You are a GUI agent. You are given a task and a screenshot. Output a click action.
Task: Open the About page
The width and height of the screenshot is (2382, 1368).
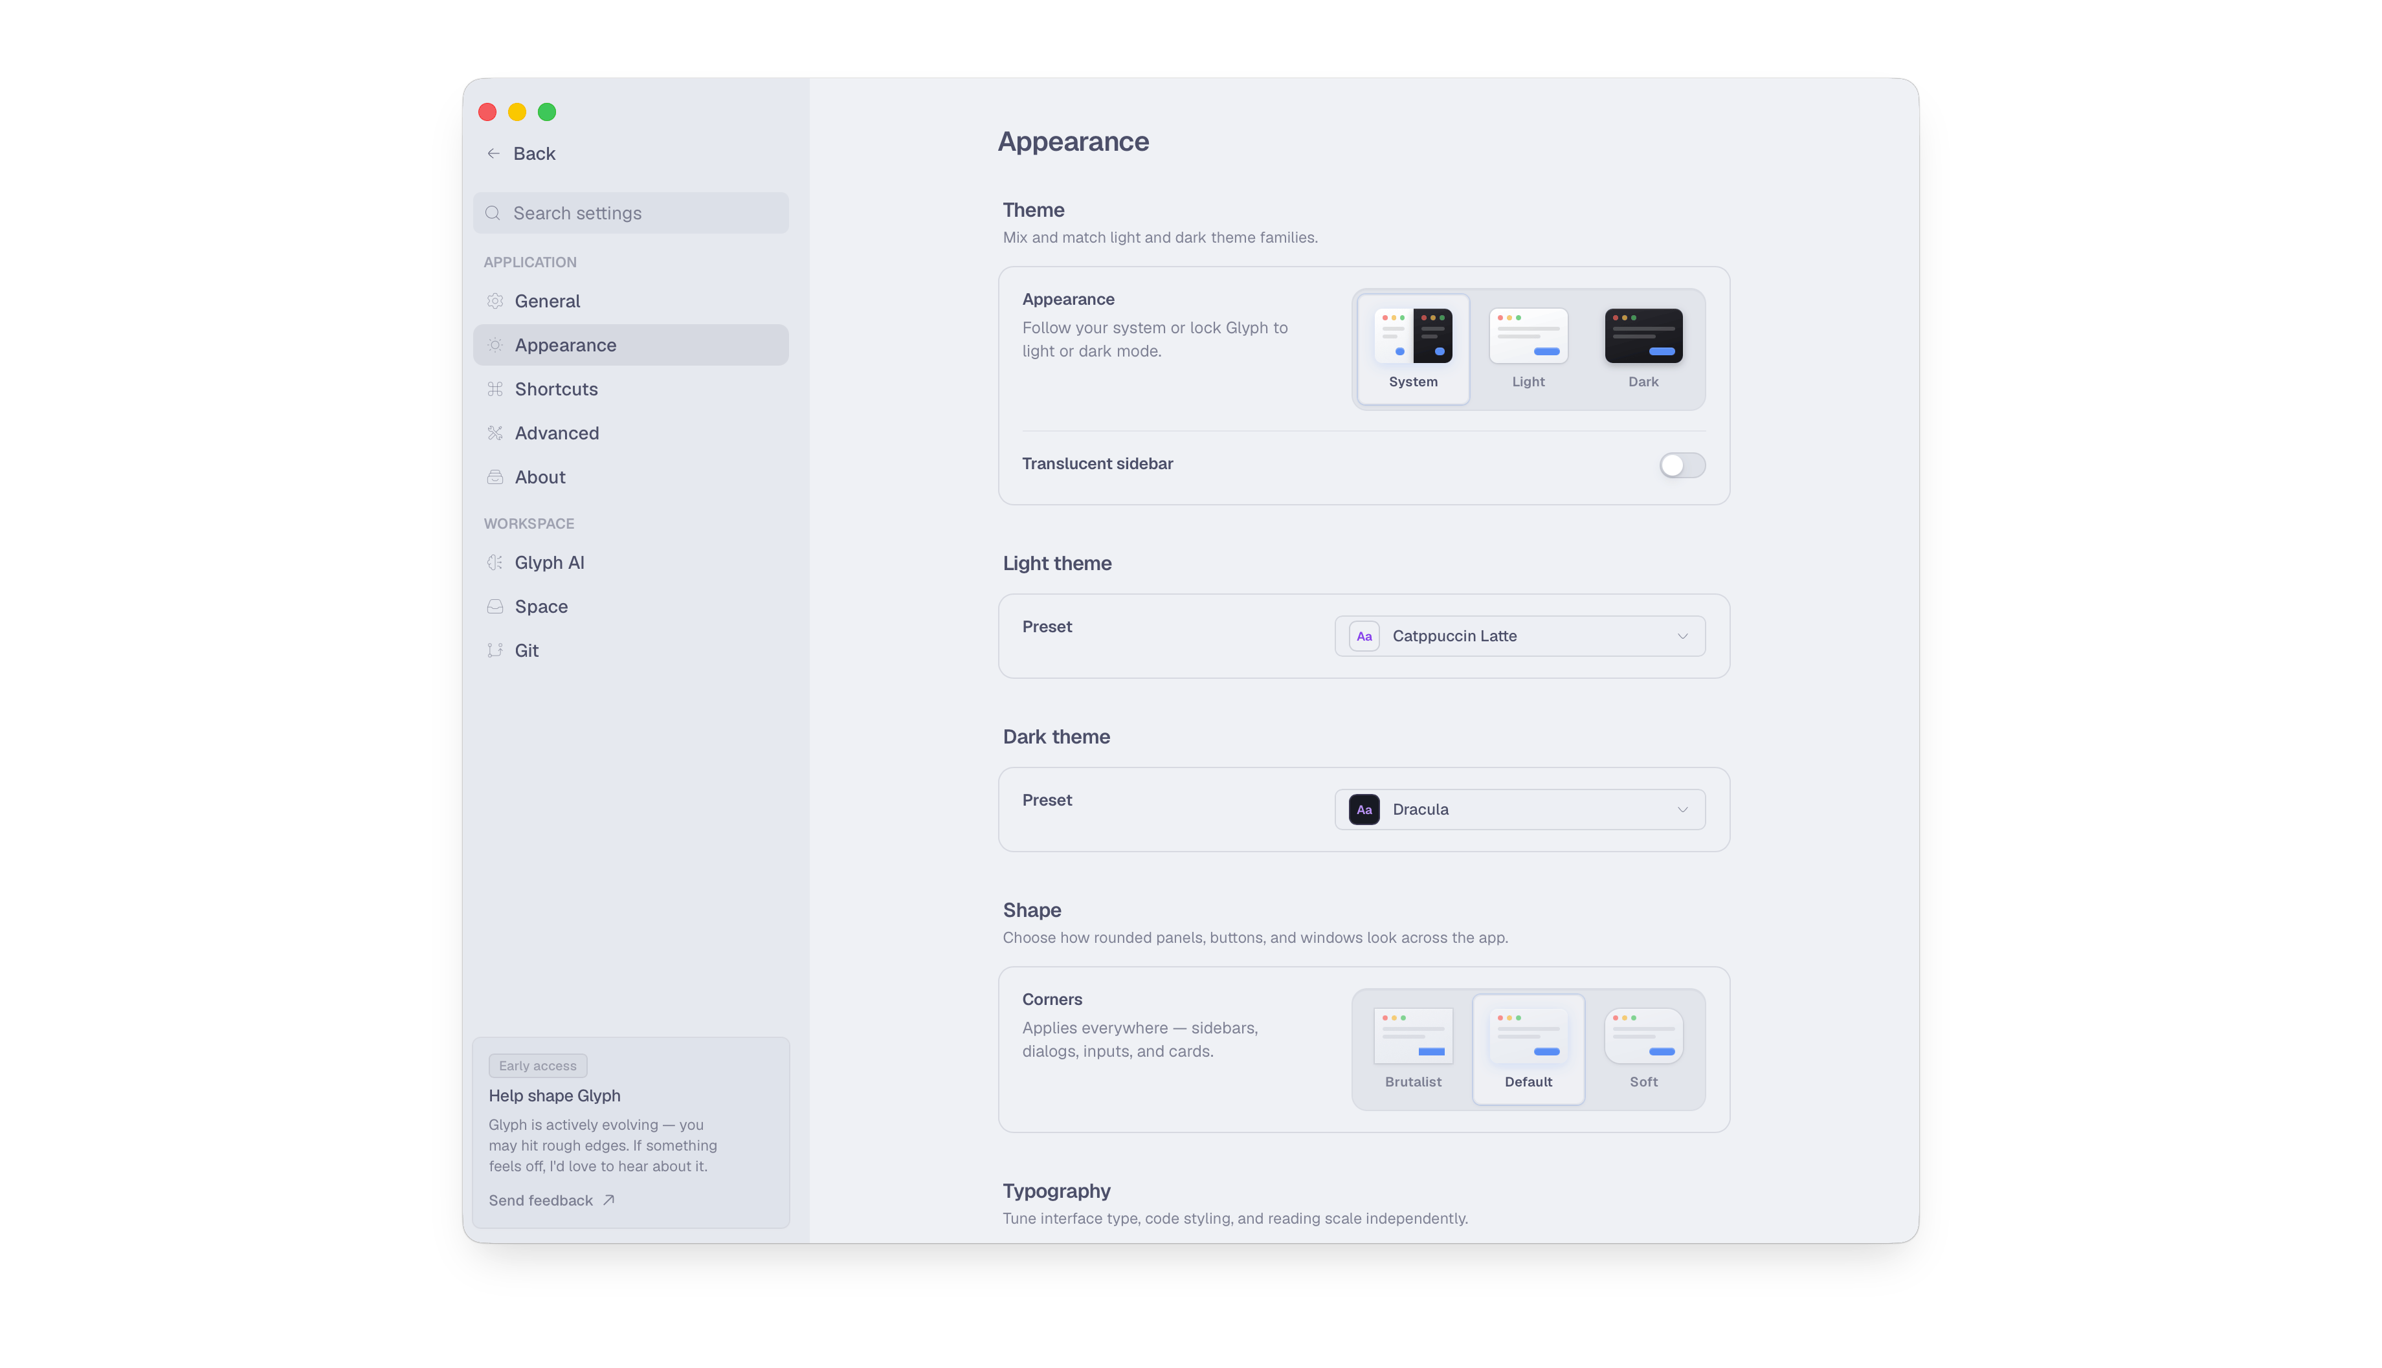pyautogui.click(x=630, y=478)
